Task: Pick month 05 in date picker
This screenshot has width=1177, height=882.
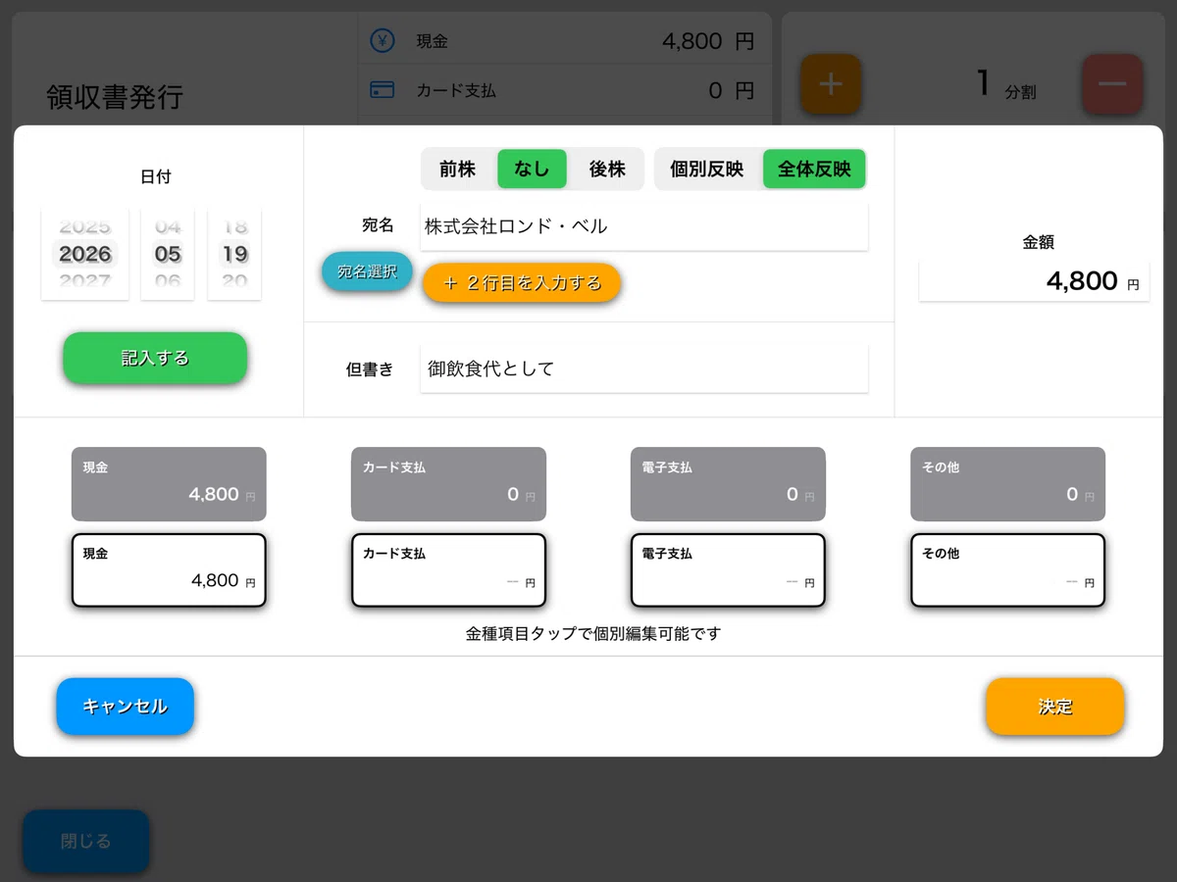Action: click(x=168, y=254)
